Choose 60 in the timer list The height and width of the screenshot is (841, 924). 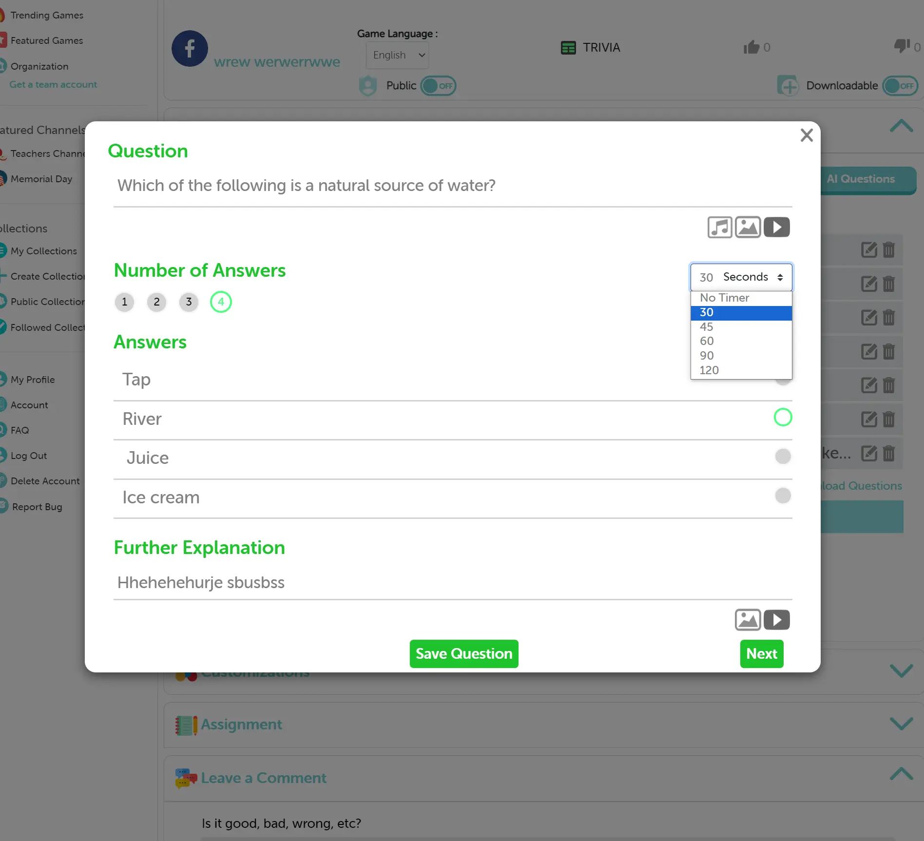click(x=707, y=341)
